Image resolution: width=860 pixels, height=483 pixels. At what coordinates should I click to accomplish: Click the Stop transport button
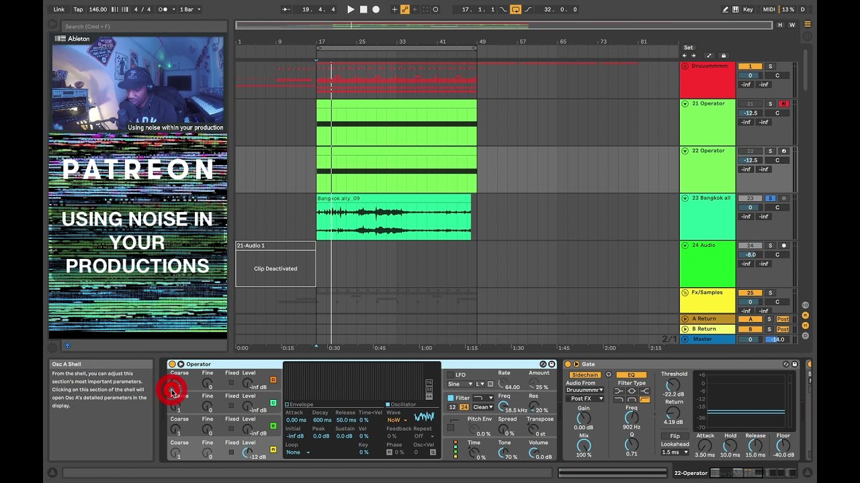pos(363,9)
